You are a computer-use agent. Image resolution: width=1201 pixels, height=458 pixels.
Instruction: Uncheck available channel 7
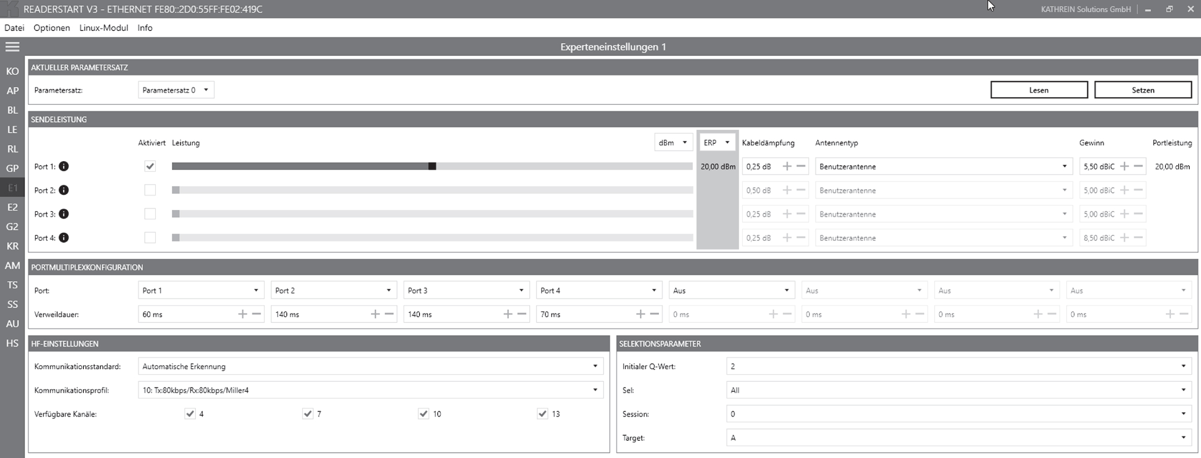point(308,414)
